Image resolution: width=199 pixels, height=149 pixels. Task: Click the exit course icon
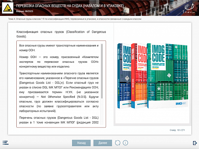tap(195, 143)
